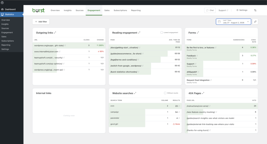Open Settings in sidebar submenu

(5, 49)
